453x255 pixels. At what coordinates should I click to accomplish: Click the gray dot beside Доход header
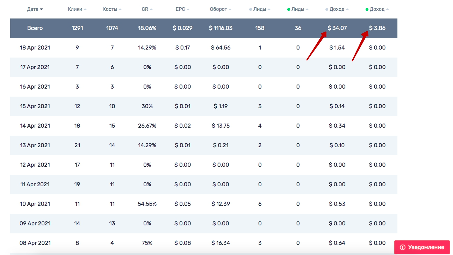point(326,9)
